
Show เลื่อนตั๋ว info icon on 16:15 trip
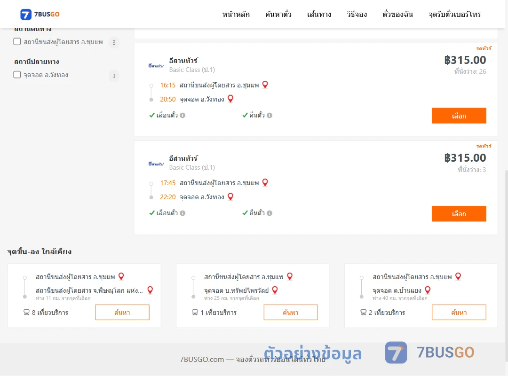183,115
